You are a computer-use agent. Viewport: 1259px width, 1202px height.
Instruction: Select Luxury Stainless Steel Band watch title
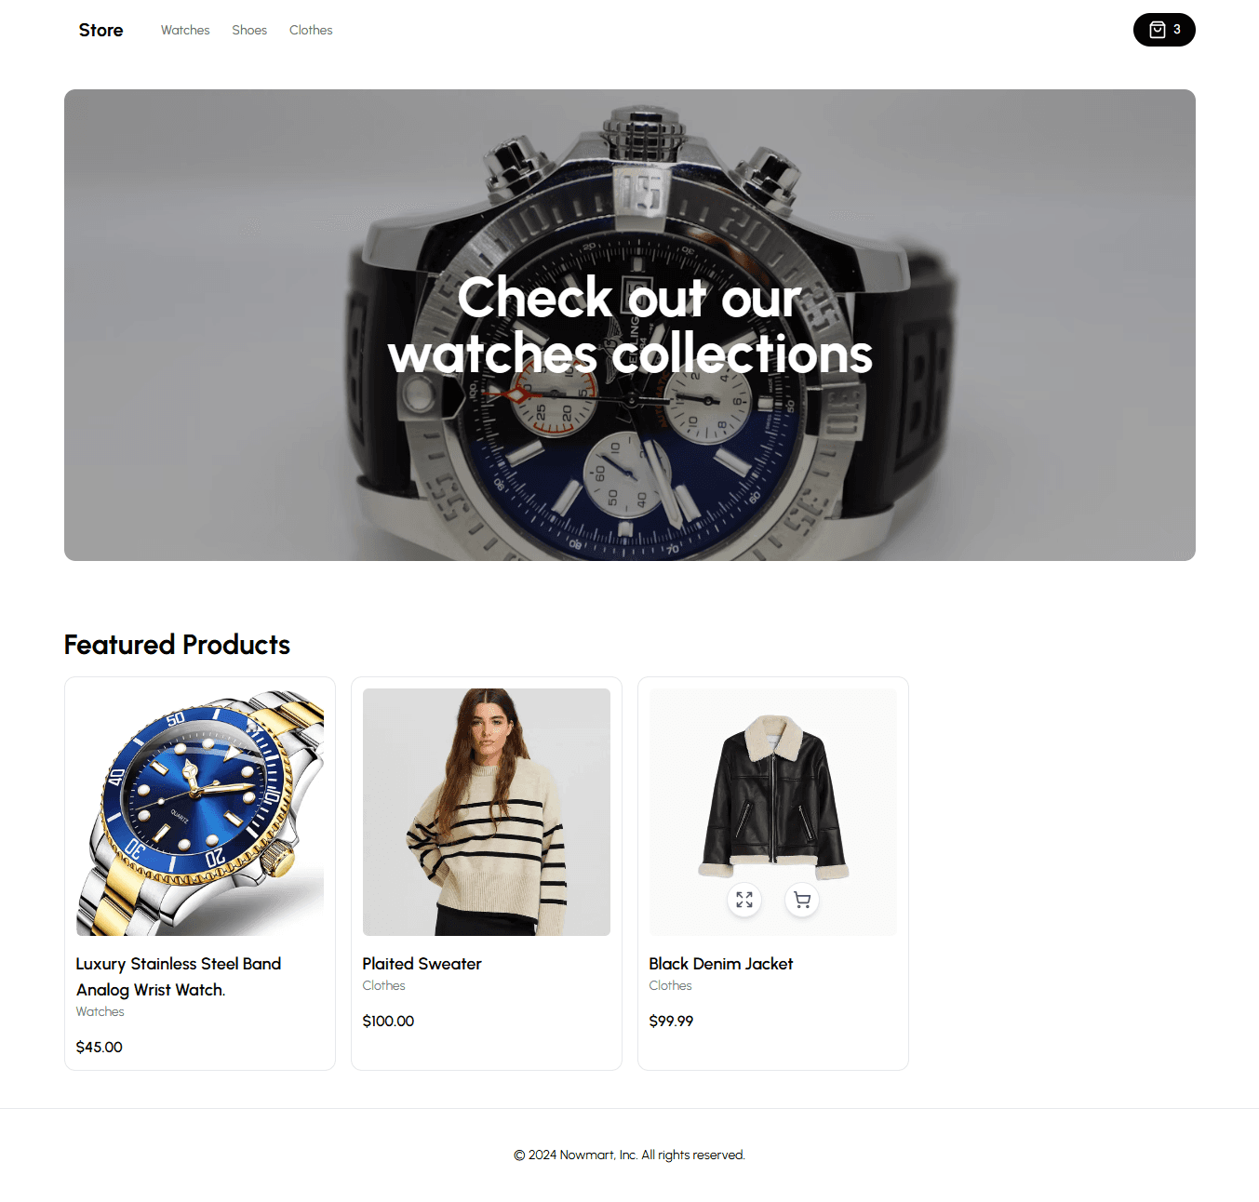[x=179, y=977]
